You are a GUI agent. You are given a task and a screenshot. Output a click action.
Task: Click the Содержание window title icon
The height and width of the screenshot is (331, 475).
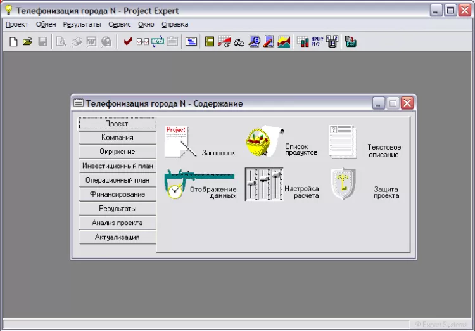pos(78,103)
